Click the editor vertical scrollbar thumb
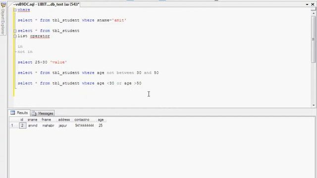 pos(314,39)
